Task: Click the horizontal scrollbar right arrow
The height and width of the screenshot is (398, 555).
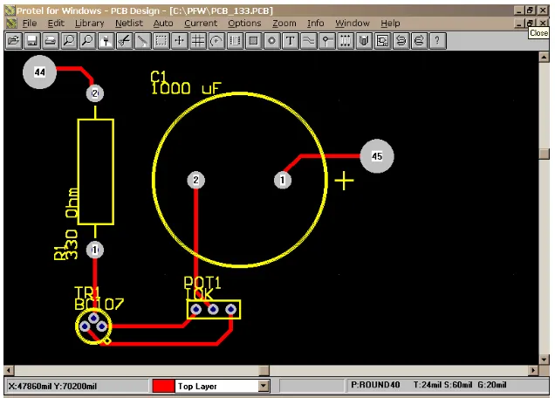Action: tap(533, 370)
